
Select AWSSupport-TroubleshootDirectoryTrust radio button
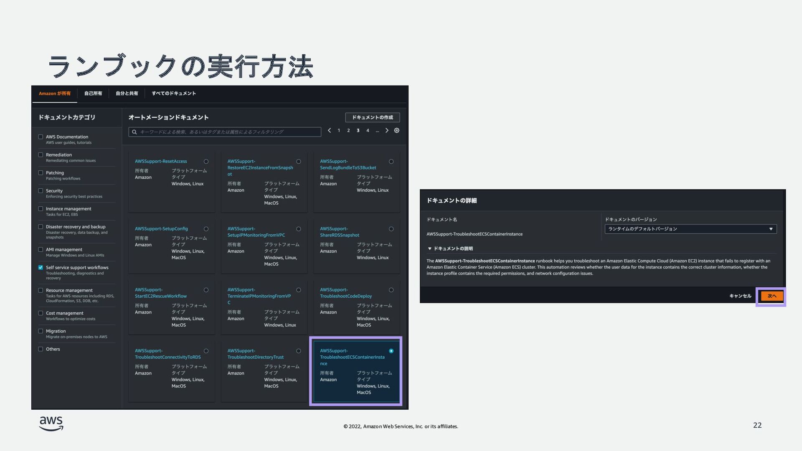coord(299,351)
